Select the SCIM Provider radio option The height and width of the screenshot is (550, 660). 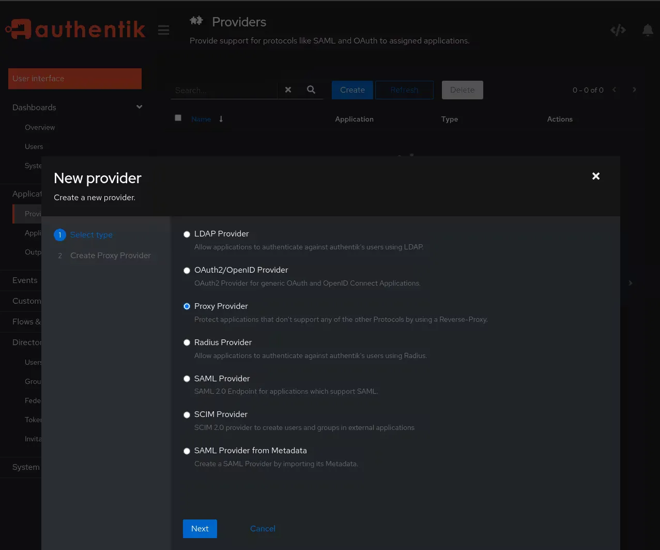(x=187, y=415)
